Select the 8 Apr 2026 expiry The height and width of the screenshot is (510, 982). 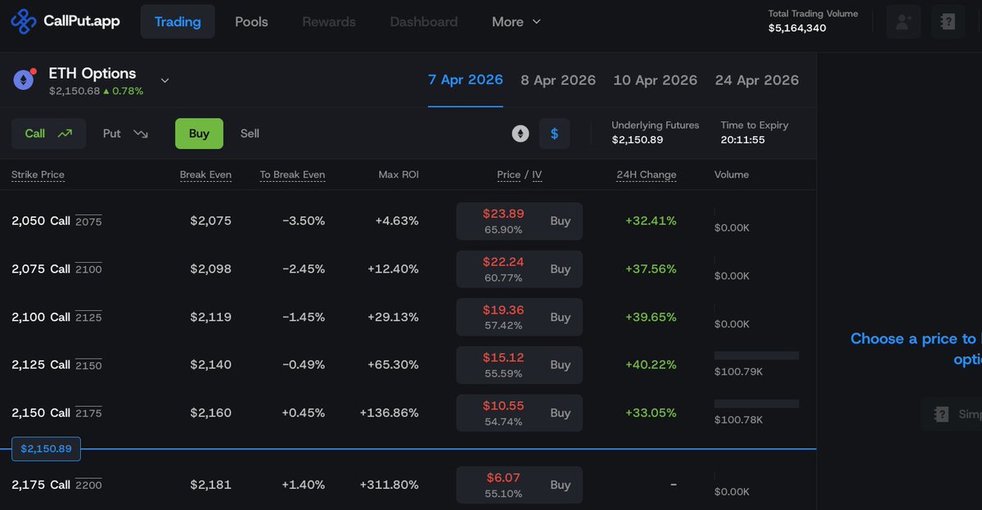click(558, 80)
